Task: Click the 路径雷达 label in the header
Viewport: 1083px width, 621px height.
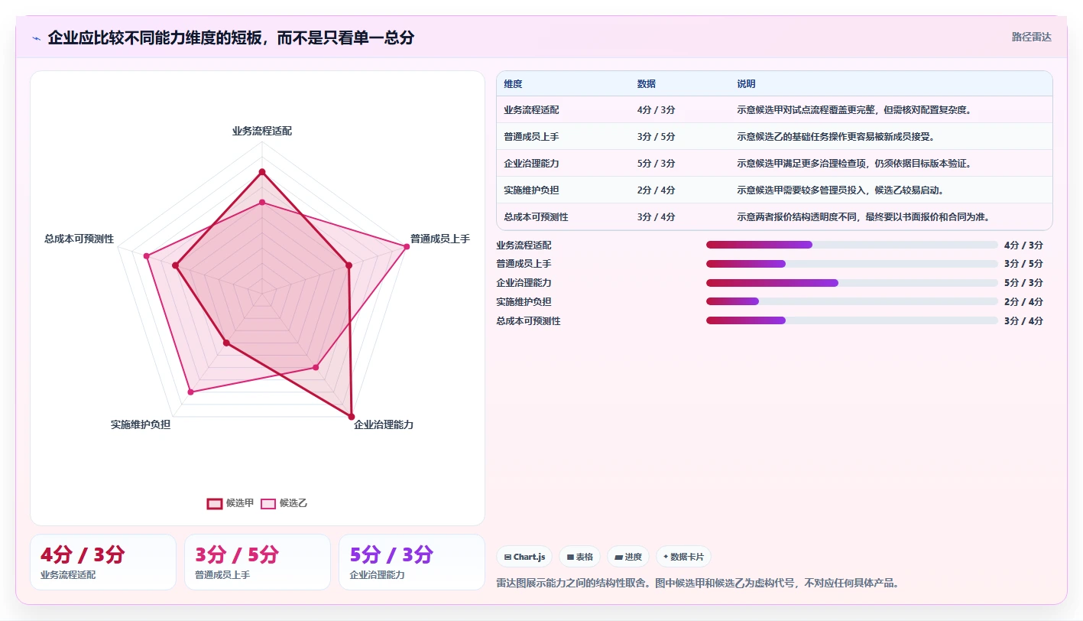Action: 1031,37
